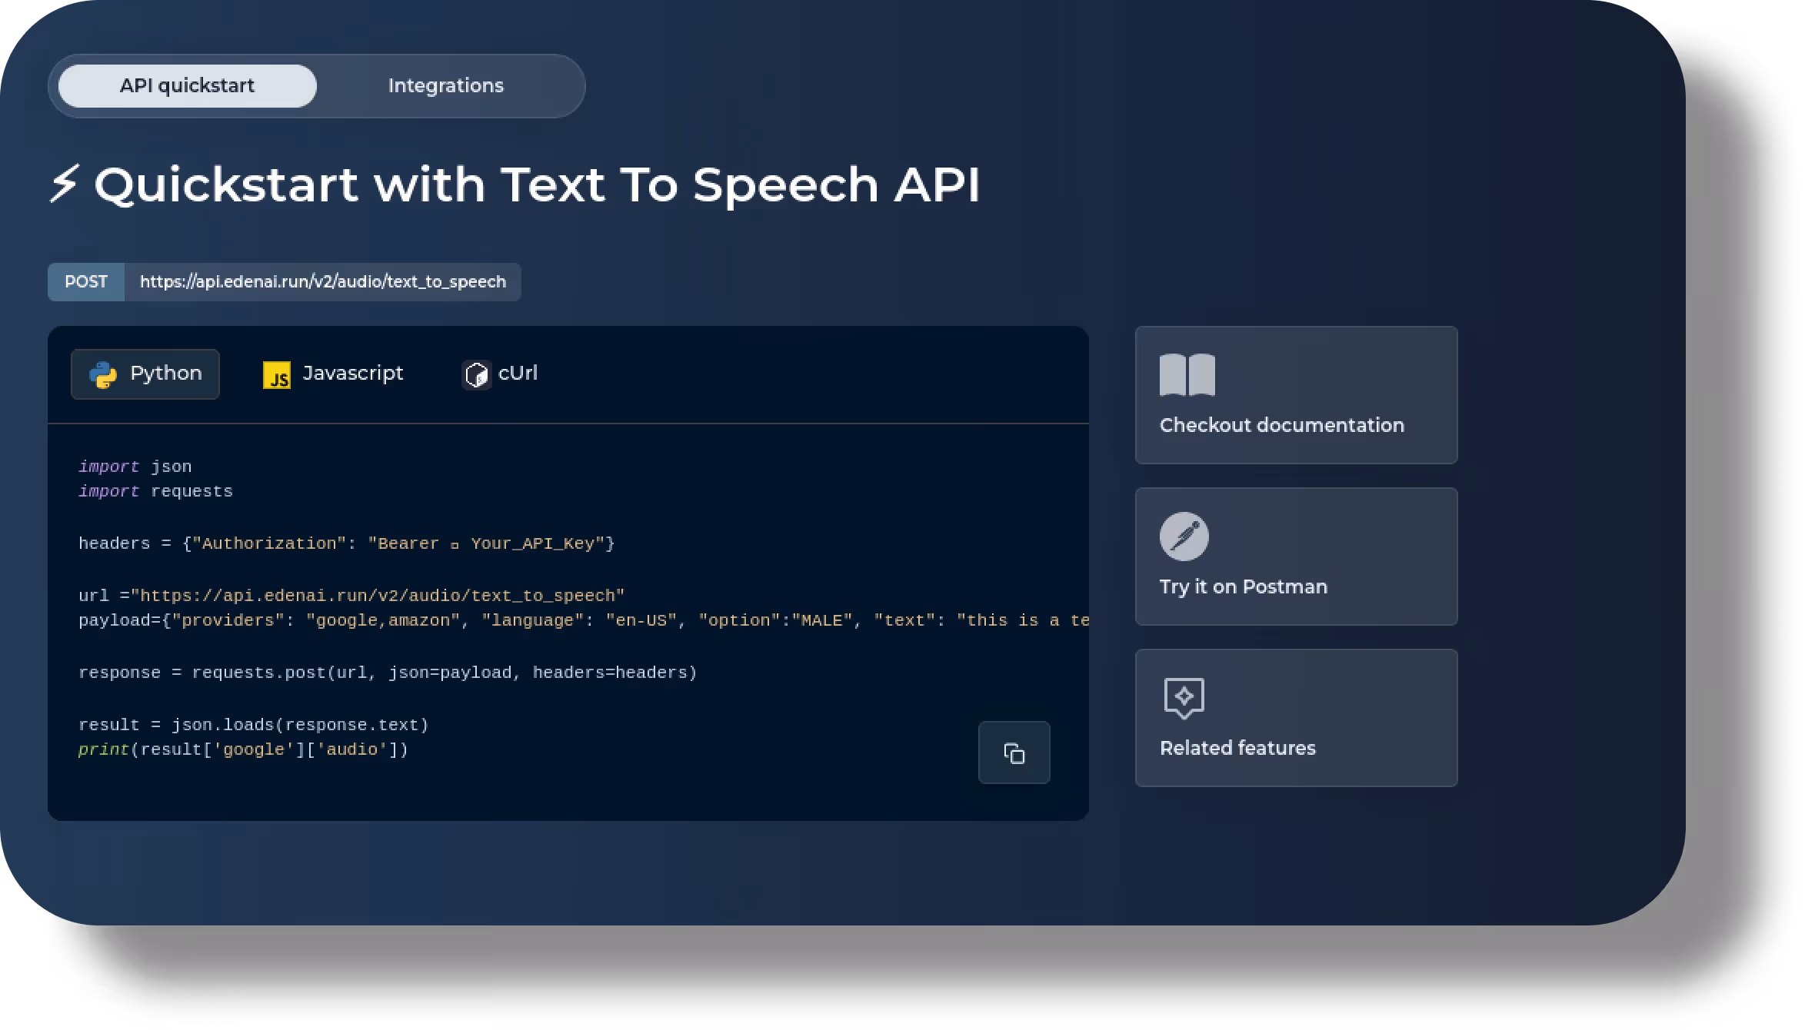Viewport: 1805px width, 1030px height.
Task: Click the POST method badge
Action: click(86, 282)
